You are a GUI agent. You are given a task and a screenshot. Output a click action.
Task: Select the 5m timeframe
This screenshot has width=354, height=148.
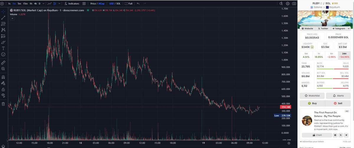19,4
